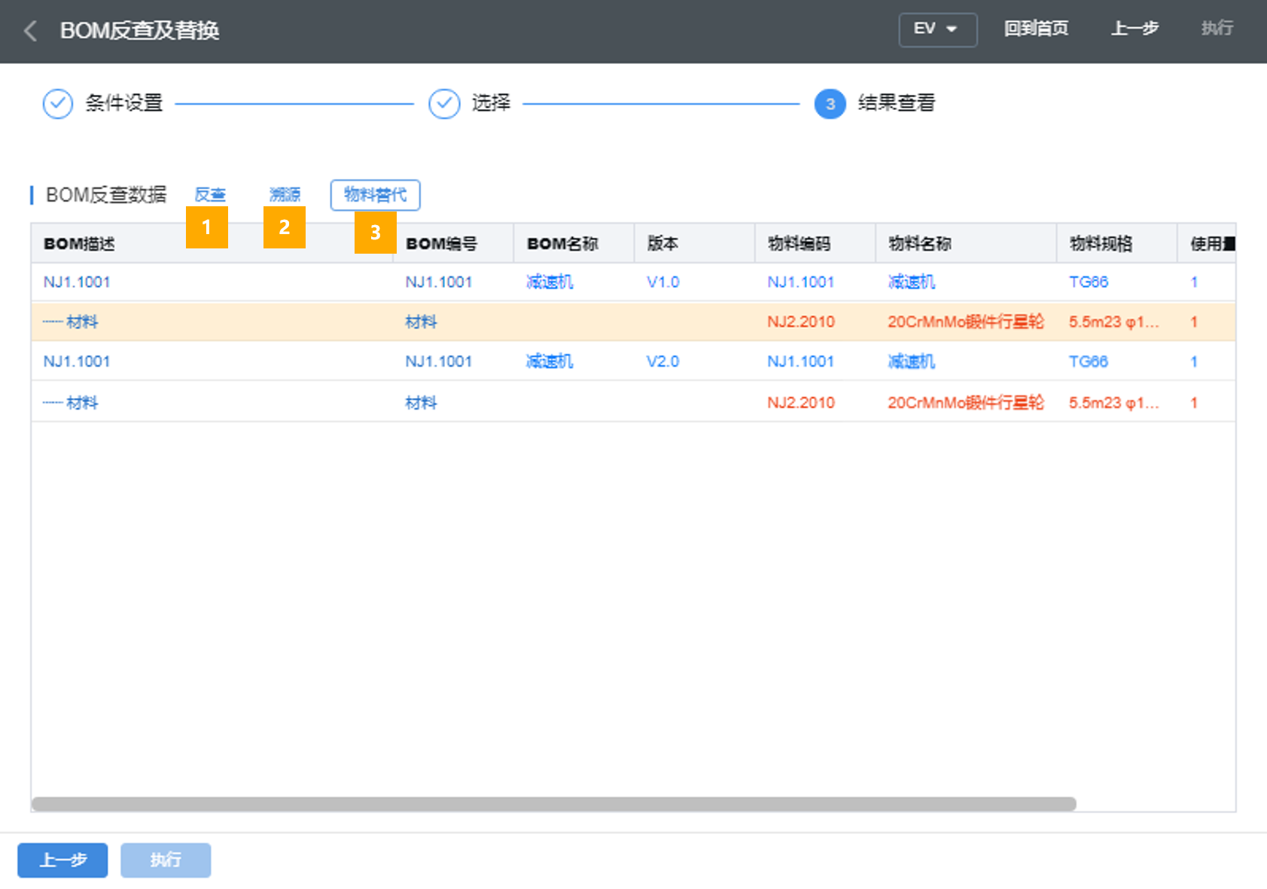Click the horizontal table scrollbar

pyautogui.click(x=554, y=804)
